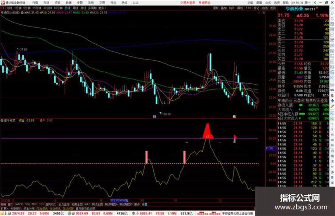Image resolution: width=335 pixels, height=216 pixels.
Task: Click the blue four-way arrows icon in right sidebar
Action: tap(332, 101)
